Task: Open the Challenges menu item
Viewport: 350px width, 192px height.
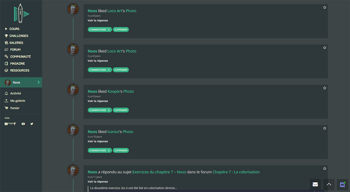Action: pyautogui.click(x=19, y=36)
